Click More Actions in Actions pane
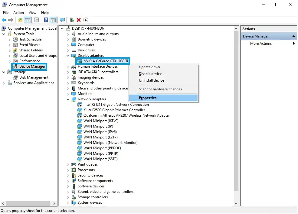 (261, 44)
